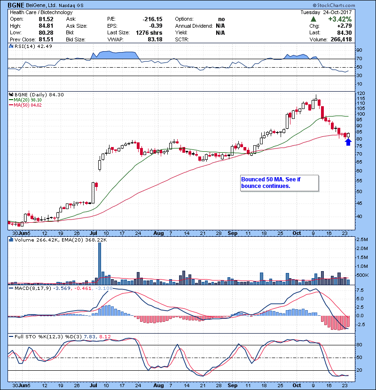Click the Yield N/A value
The image size is (376, 390).
pos(220,33)
